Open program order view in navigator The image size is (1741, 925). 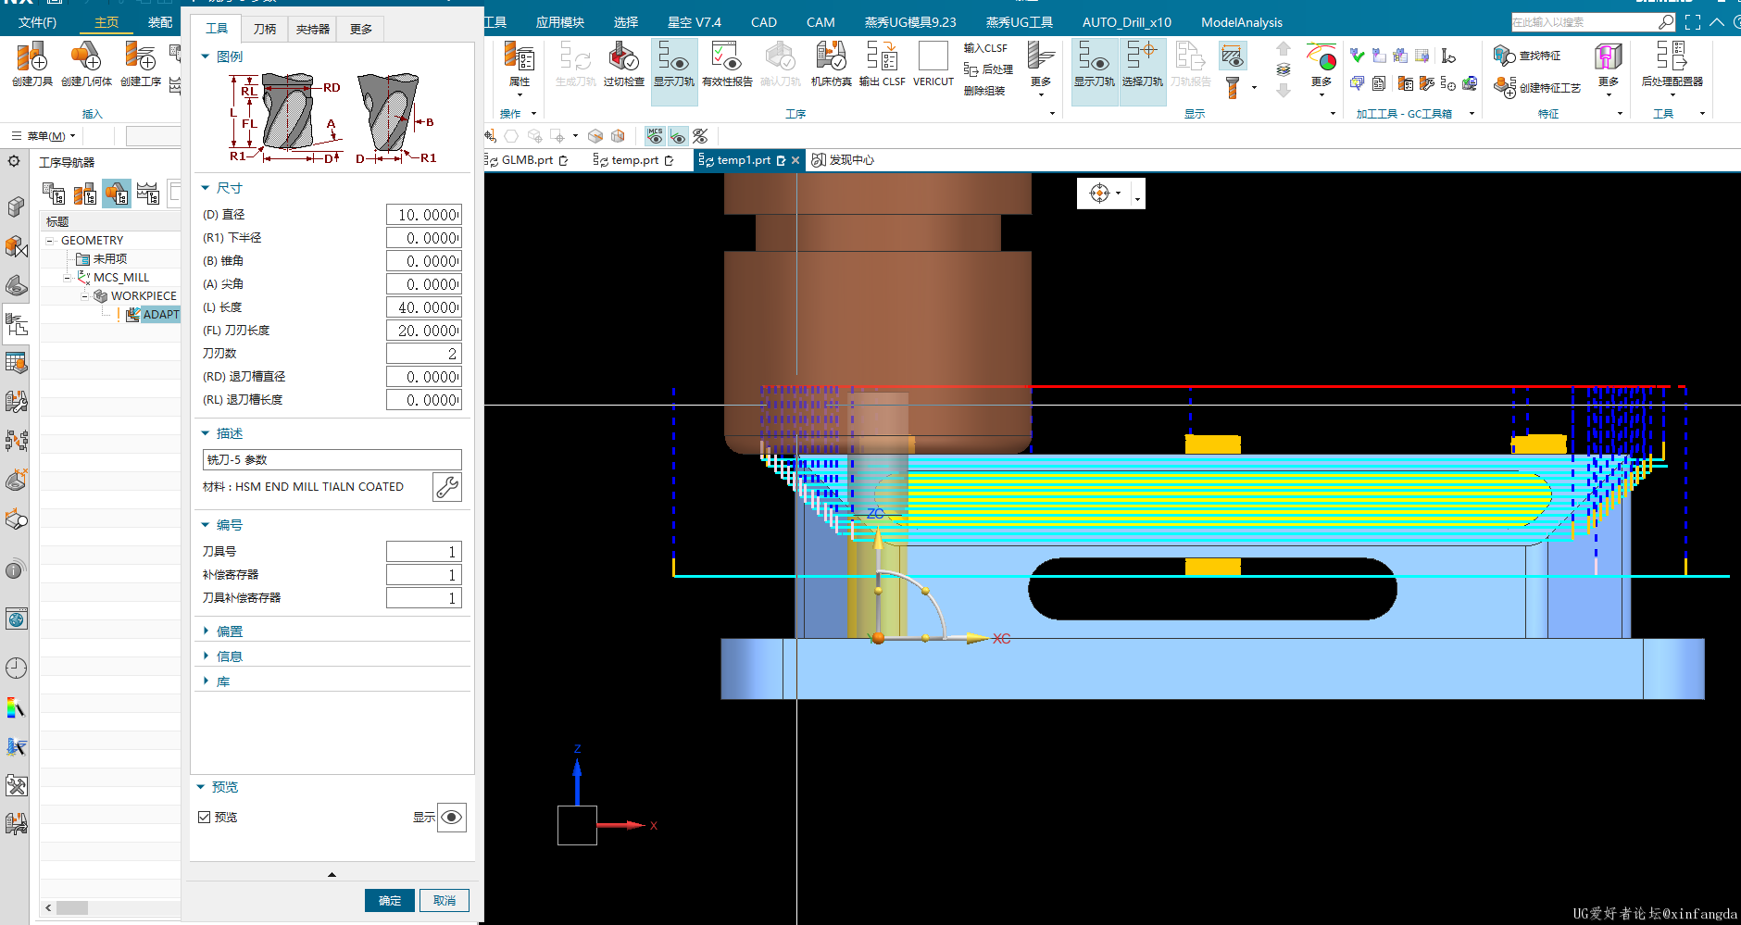click(x=54, y=194)
